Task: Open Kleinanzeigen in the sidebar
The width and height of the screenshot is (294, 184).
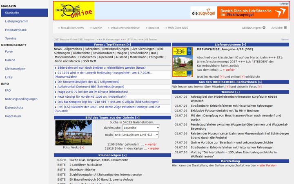Action: [x=15, y=69]
